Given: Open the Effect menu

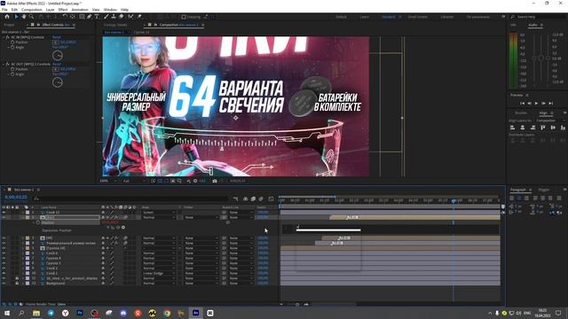Looking at the screenshot, I should (63, 10).
